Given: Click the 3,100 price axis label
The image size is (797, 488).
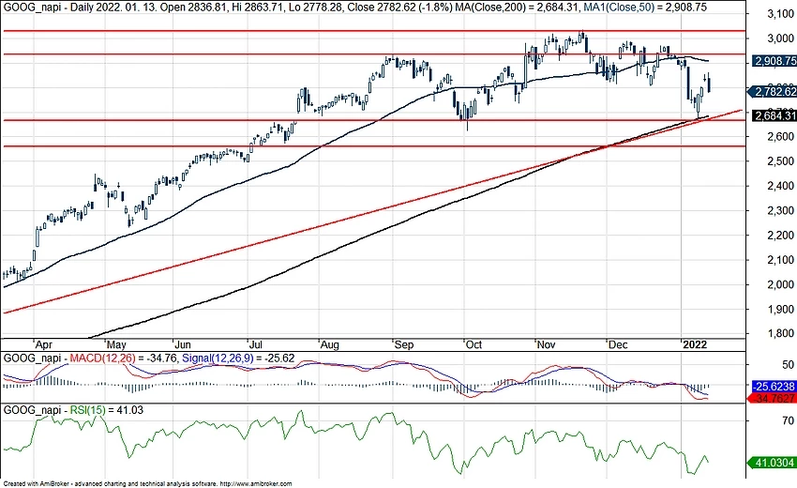Looking at the screenshot, I should [x=780, y=14].
